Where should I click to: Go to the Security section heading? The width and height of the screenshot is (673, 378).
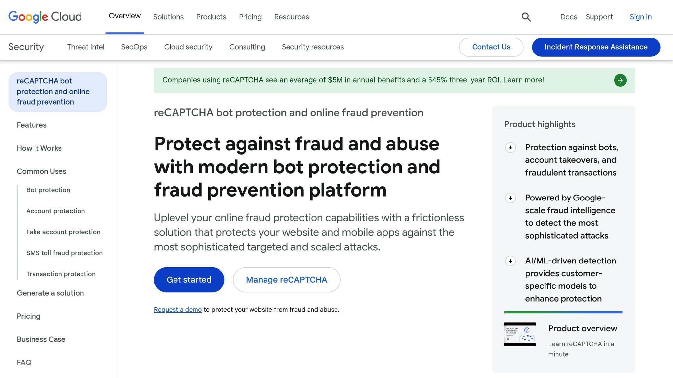click(x=26, y=47)
